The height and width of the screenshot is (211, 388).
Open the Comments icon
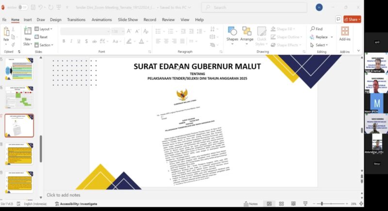tap(338, 19)
